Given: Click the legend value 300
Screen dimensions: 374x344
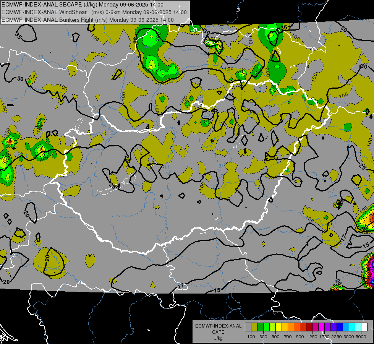Looking at the screenshot, I should point(263,337).
